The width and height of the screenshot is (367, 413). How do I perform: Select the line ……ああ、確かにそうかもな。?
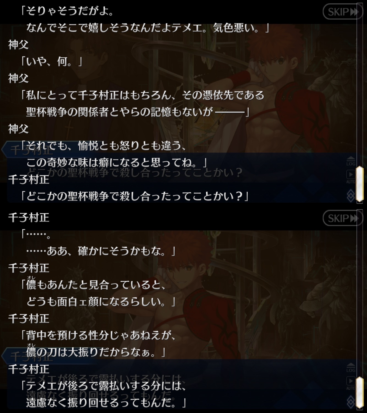pyautogui.click(x=101, y=251)
